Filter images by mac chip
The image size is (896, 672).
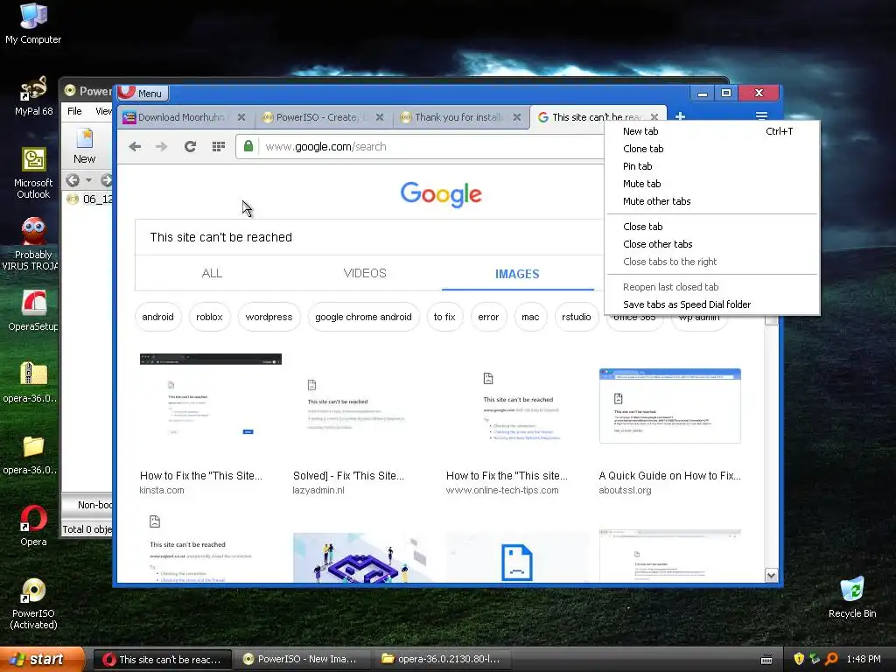[x=530, y=317]
